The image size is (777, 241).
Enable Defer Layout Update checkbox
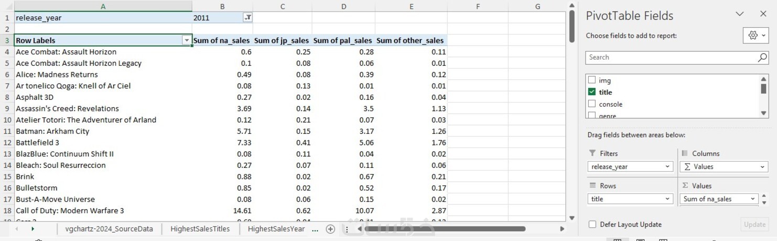592,224
